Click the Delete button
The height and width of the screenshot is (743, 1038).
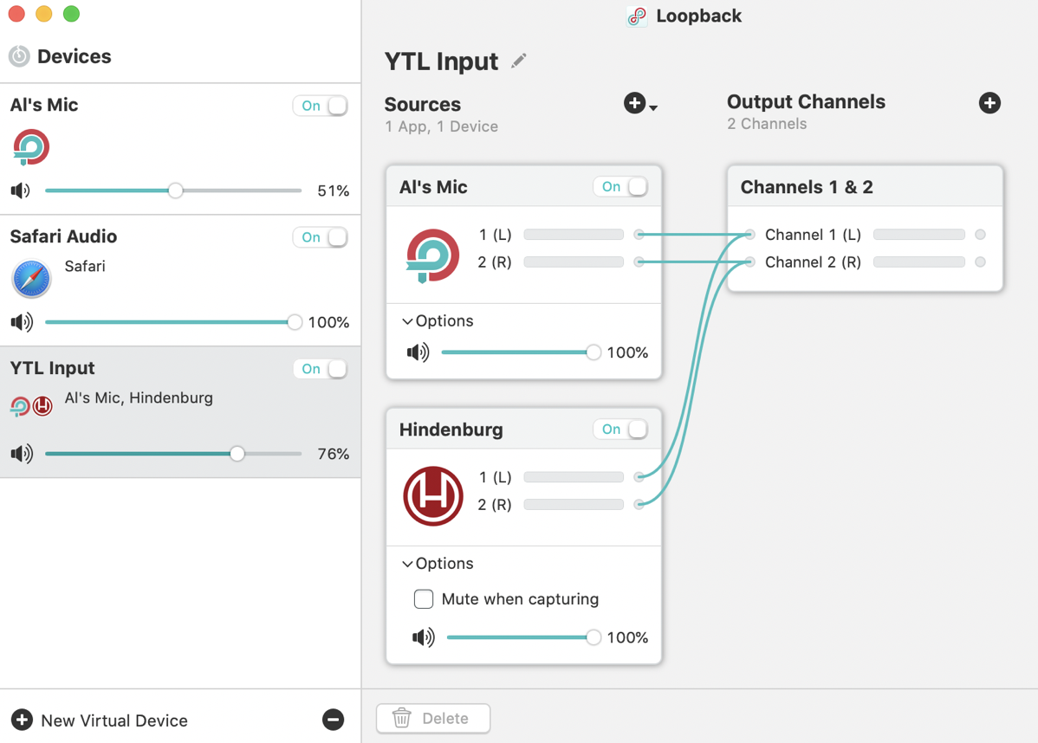click(x=433, y=718)
